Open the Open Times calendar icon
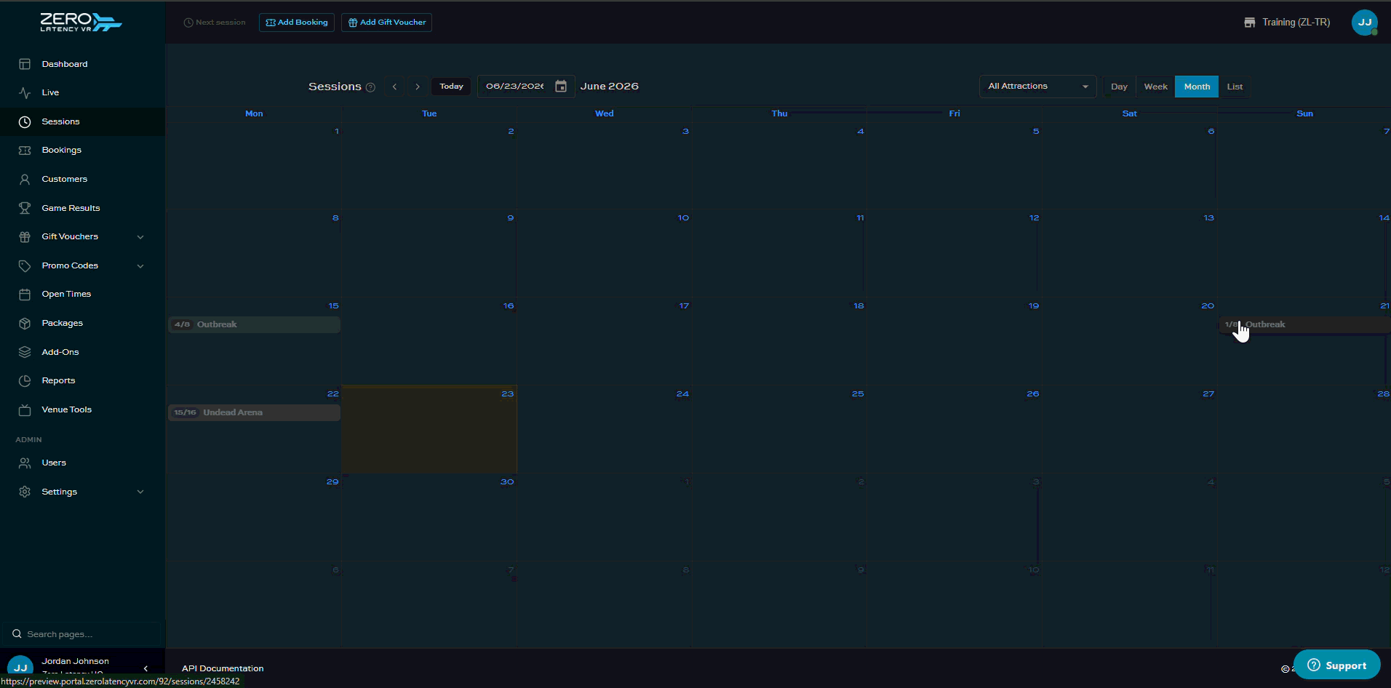The image size is (1391, 688). [25, 294]
